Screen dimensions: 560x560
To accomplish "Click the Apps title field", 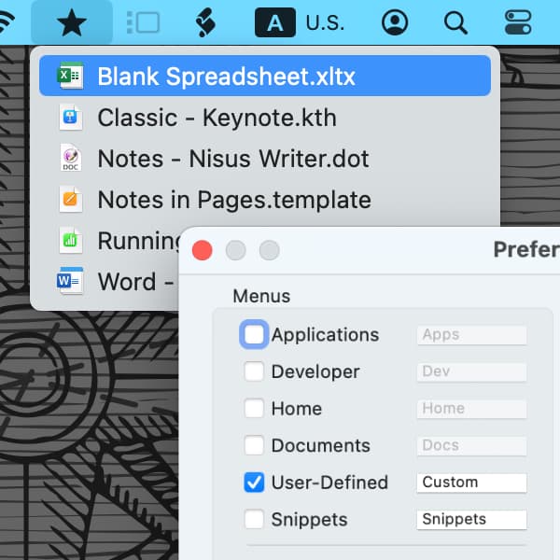I will (471, 335).
